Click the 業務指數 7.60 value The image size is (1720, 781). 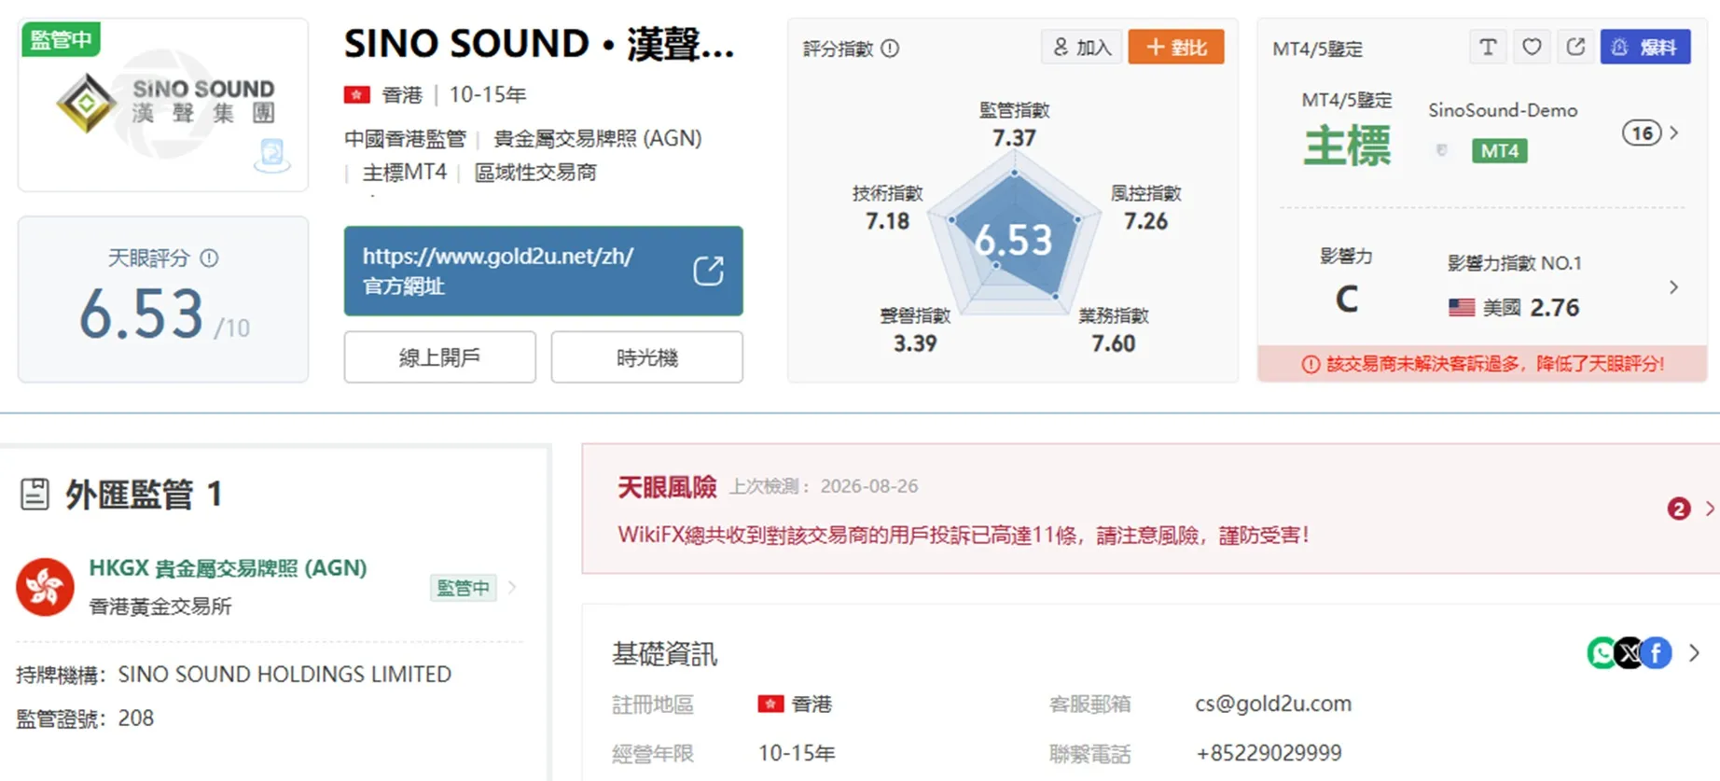point(1114,343)
